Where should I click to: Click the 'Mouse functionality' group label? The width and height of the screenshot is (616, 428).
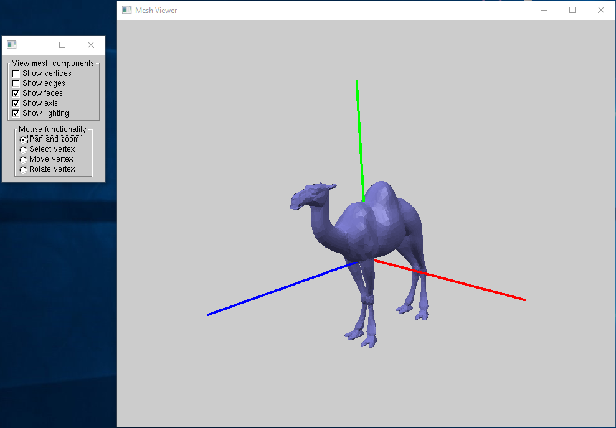click(52, 129)
